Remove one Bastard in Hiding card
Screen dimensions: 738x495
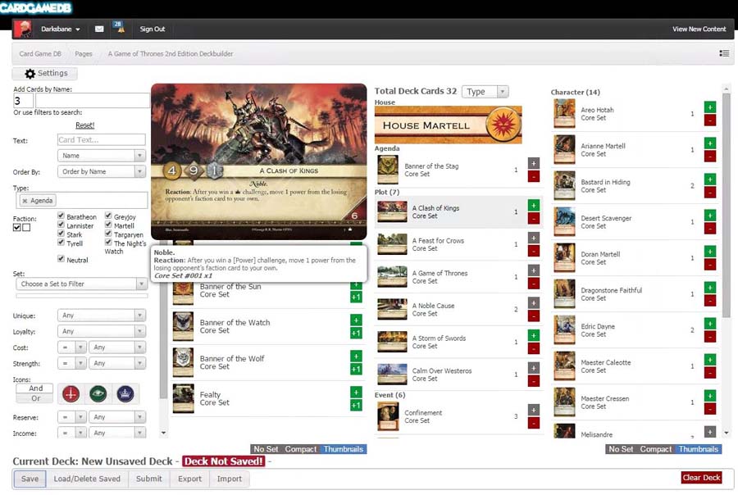710,192
